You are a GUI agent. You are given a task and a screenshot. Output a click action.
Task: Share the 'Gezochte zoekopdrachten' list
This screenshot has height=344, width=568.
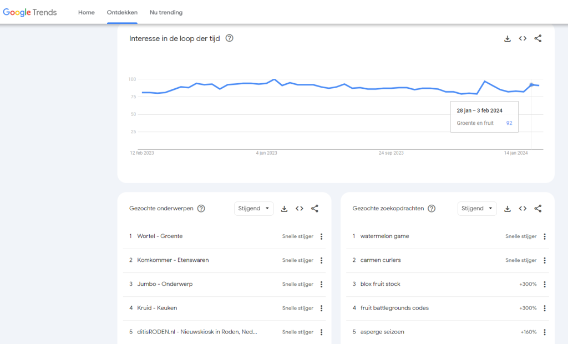click(x=537, y=209)
